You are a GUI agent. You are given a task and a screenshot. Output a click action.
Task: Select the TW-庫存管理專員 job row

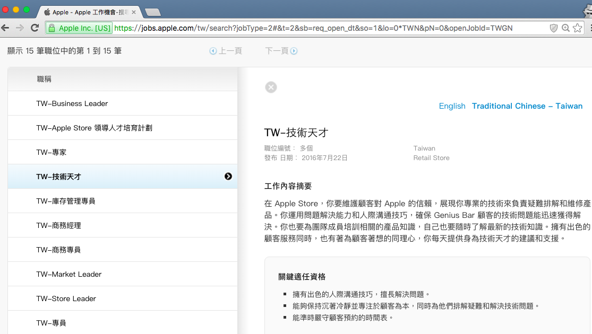pyautogui.click(x=66, y=201)
